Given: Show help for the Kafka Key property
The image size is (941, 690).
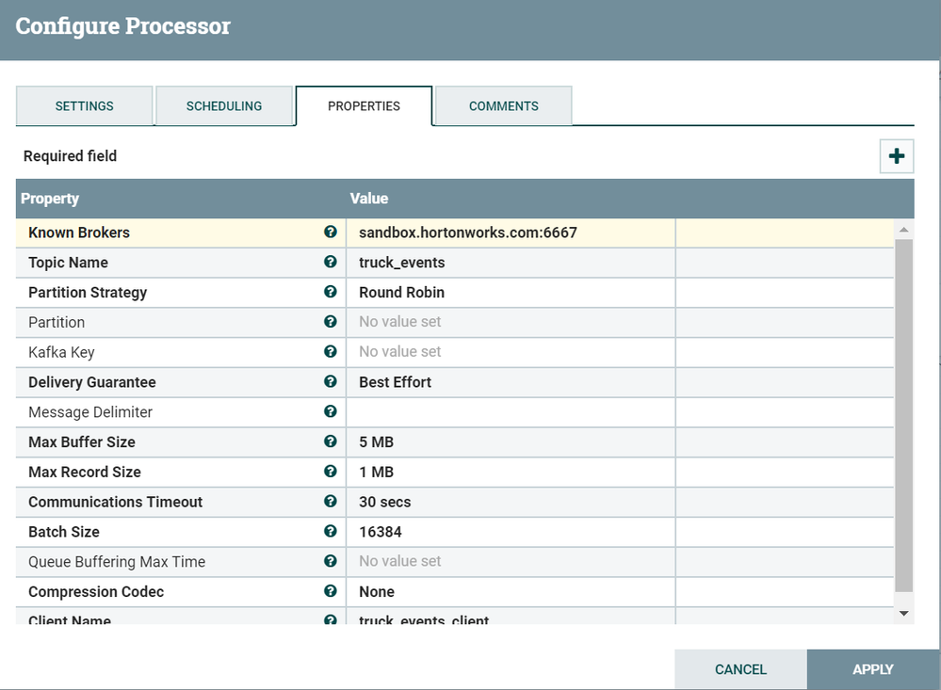Looking at the screenshot, I should click(330, 352).
